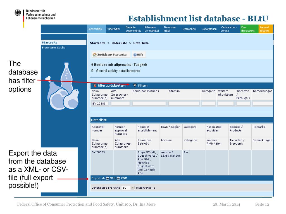Click the Neue Zulassungsnummer filter field
The image size is (286, 214).
100,104
